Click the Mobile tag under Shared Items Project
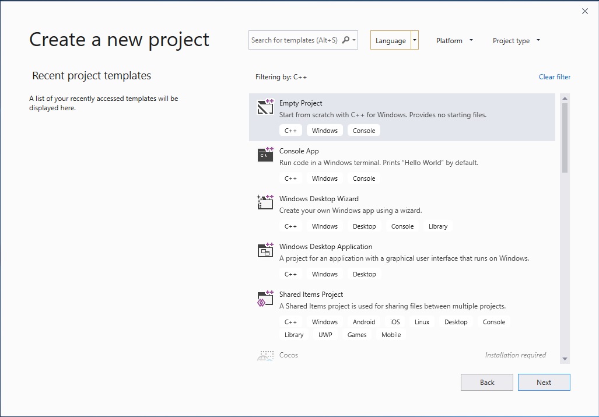599x417 pixels. (x=391, y=335)
